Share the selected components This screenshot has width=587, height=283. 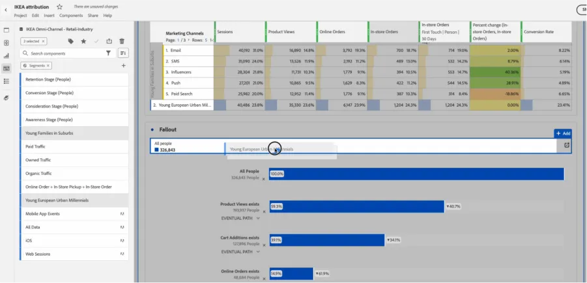point(109,41)
